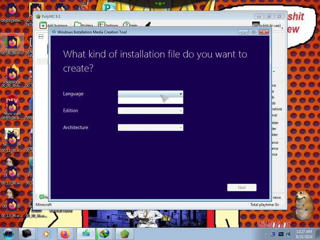Open Help in the PolyMC toolbar
Viewport: 320px width, 240px height.
tap(130, 25)
